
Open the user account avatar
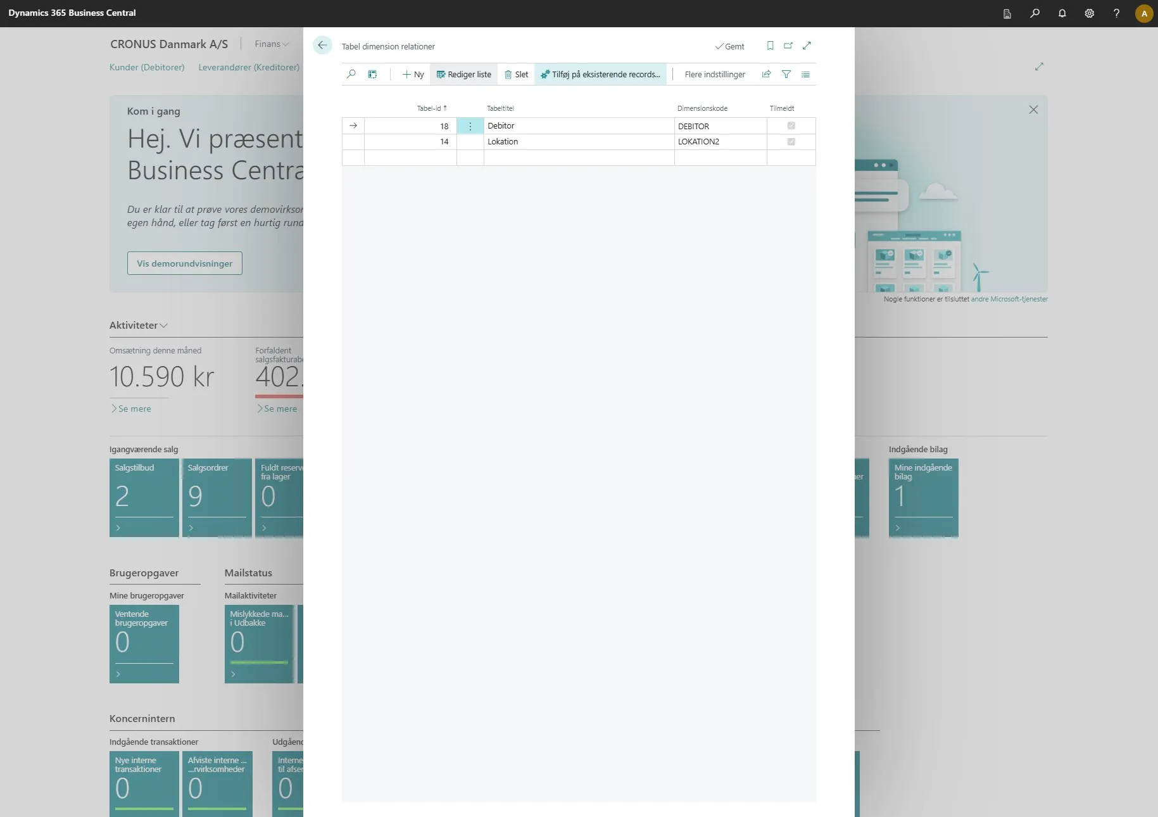(x=1144, y=13)
